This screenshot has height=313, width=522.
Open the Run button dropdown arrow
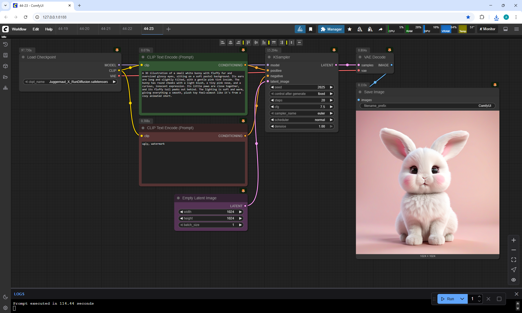click(x=462, y=299)
